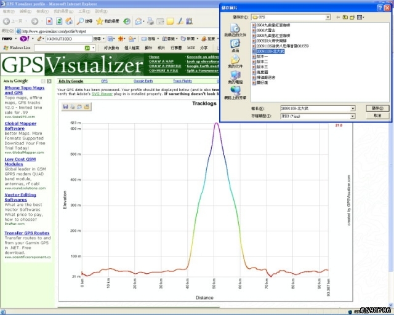
Task: Click the Nero logo on the toolbar
Action: 7,39
